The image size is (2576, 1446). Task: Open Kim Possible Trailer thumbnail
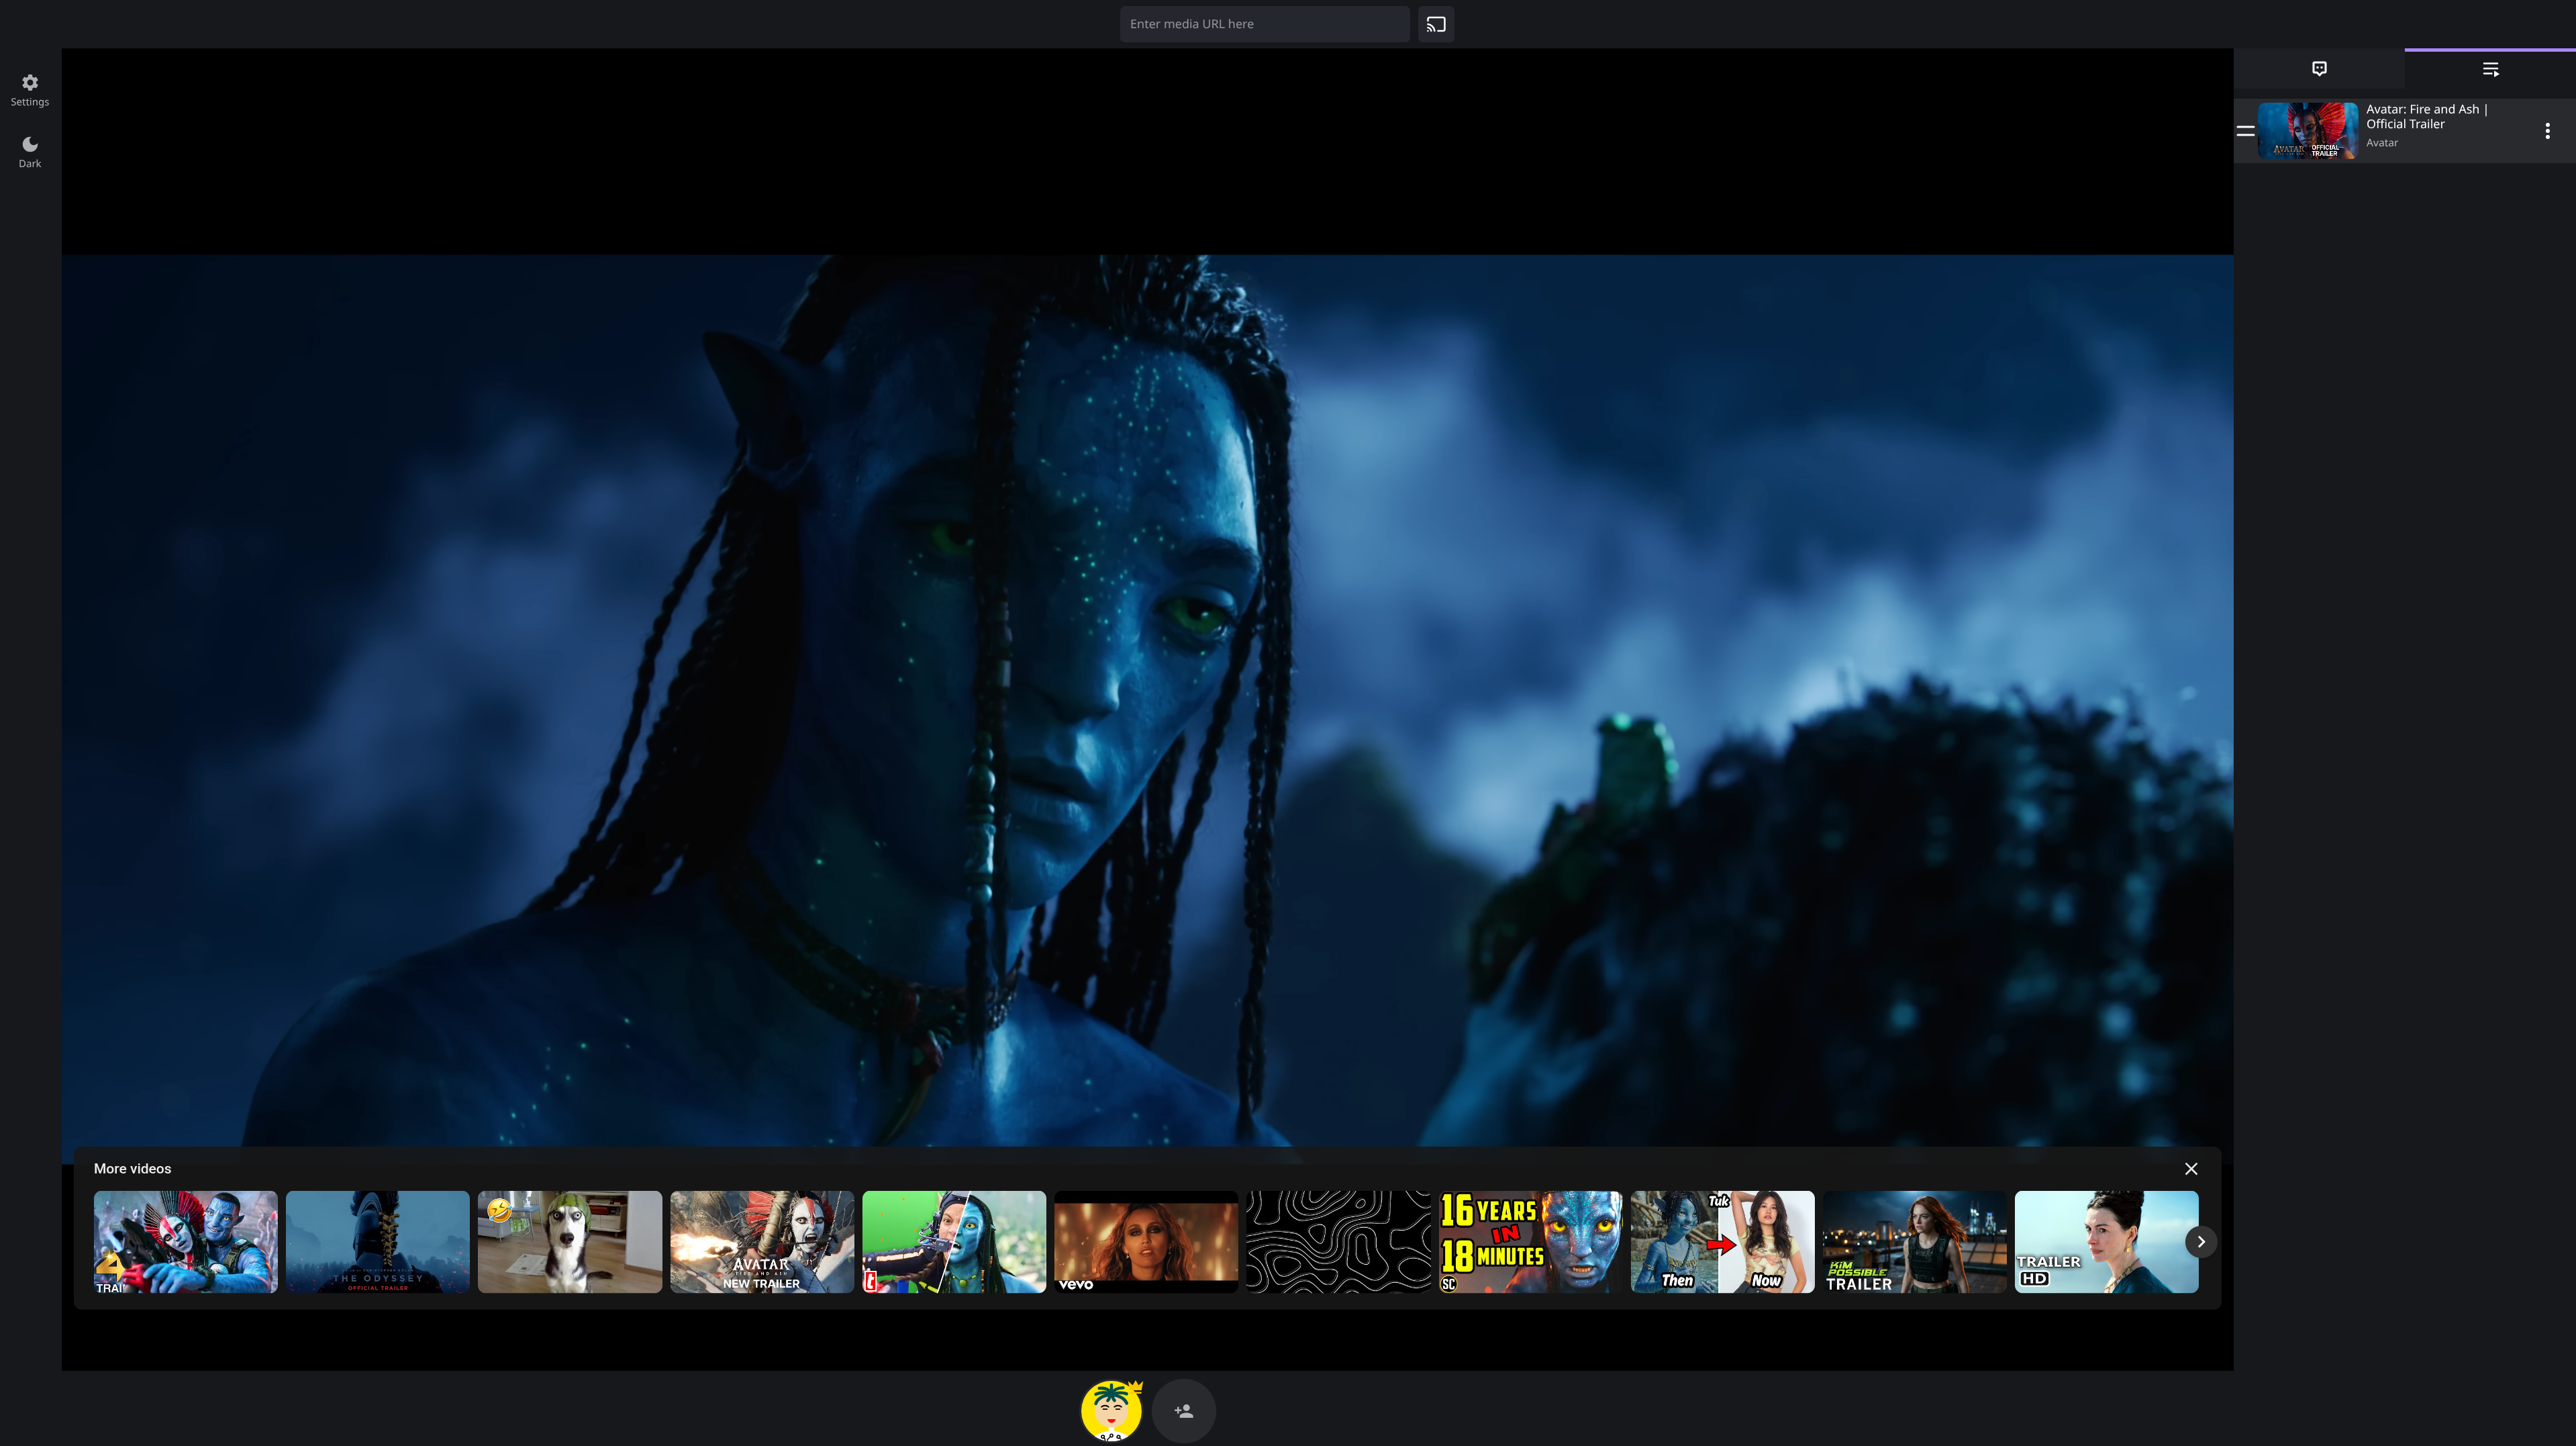coord(1914,1241)
